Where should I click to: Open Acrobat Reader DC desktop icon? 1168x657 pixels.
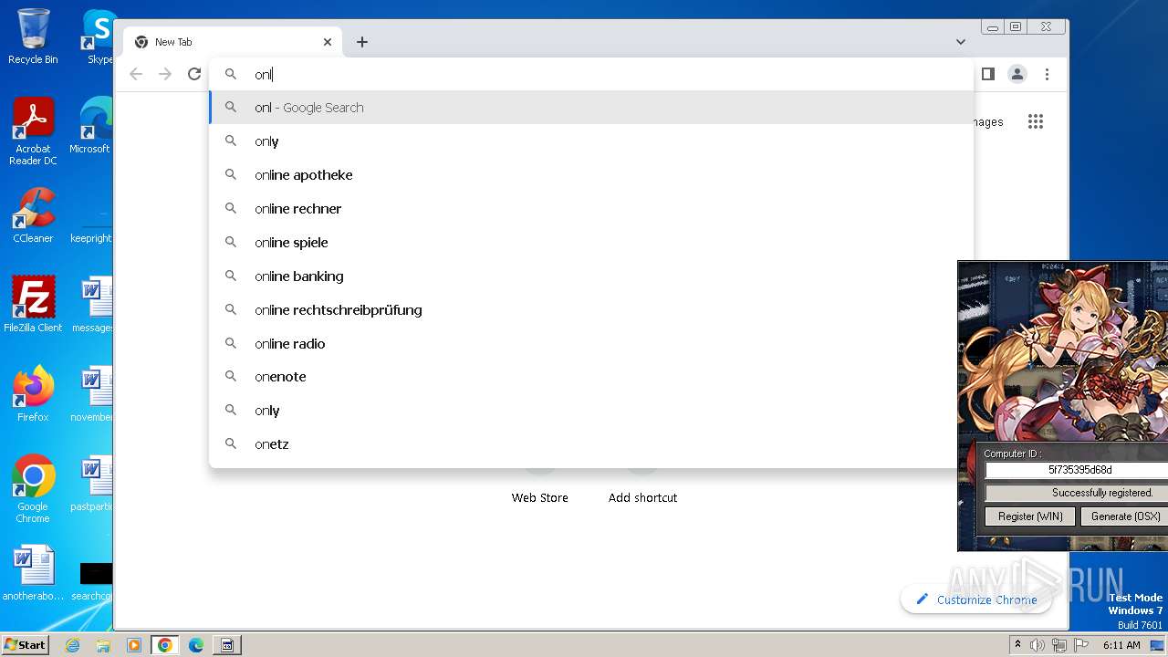click(x=33, y=131)
